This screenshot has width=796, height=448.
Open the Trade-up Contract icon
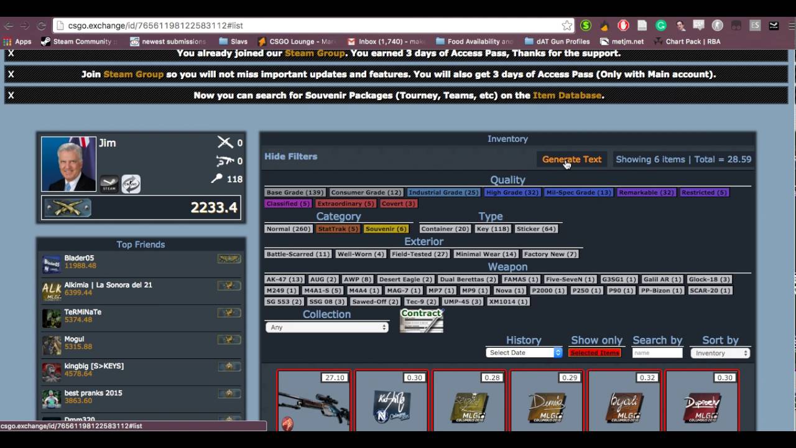coord(422,320)
